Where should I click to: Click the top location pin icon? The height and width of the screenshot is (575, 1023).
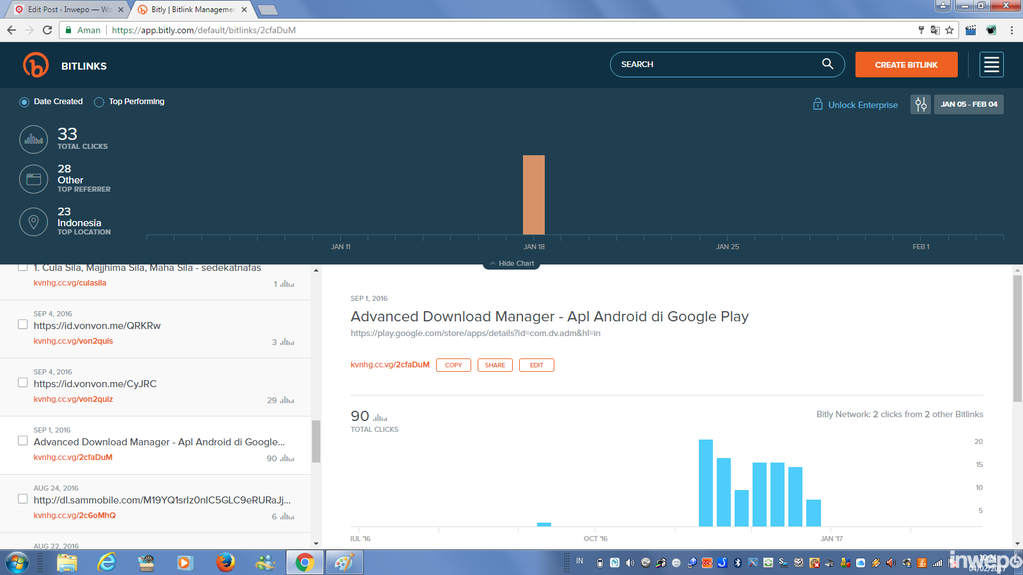34,222
